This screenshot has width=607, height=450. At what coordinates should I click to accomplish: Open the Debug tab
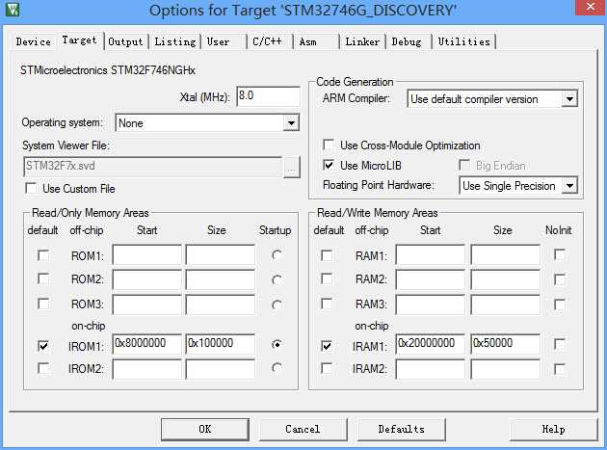point(407,41)
